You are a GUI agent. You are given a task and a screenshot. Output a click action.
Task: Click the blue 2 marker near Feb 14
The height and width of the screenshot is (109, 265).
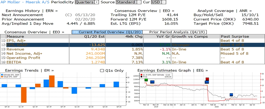point(207,82)
